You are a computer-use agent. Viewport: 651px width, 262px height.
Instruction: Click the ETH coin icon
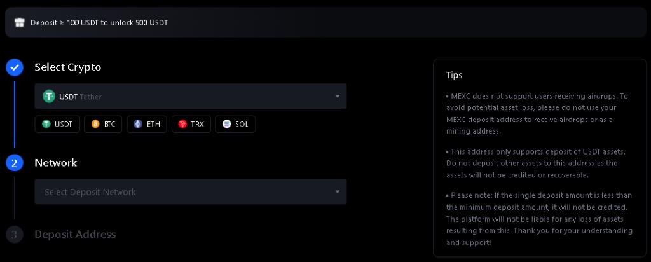click(139, 125)
